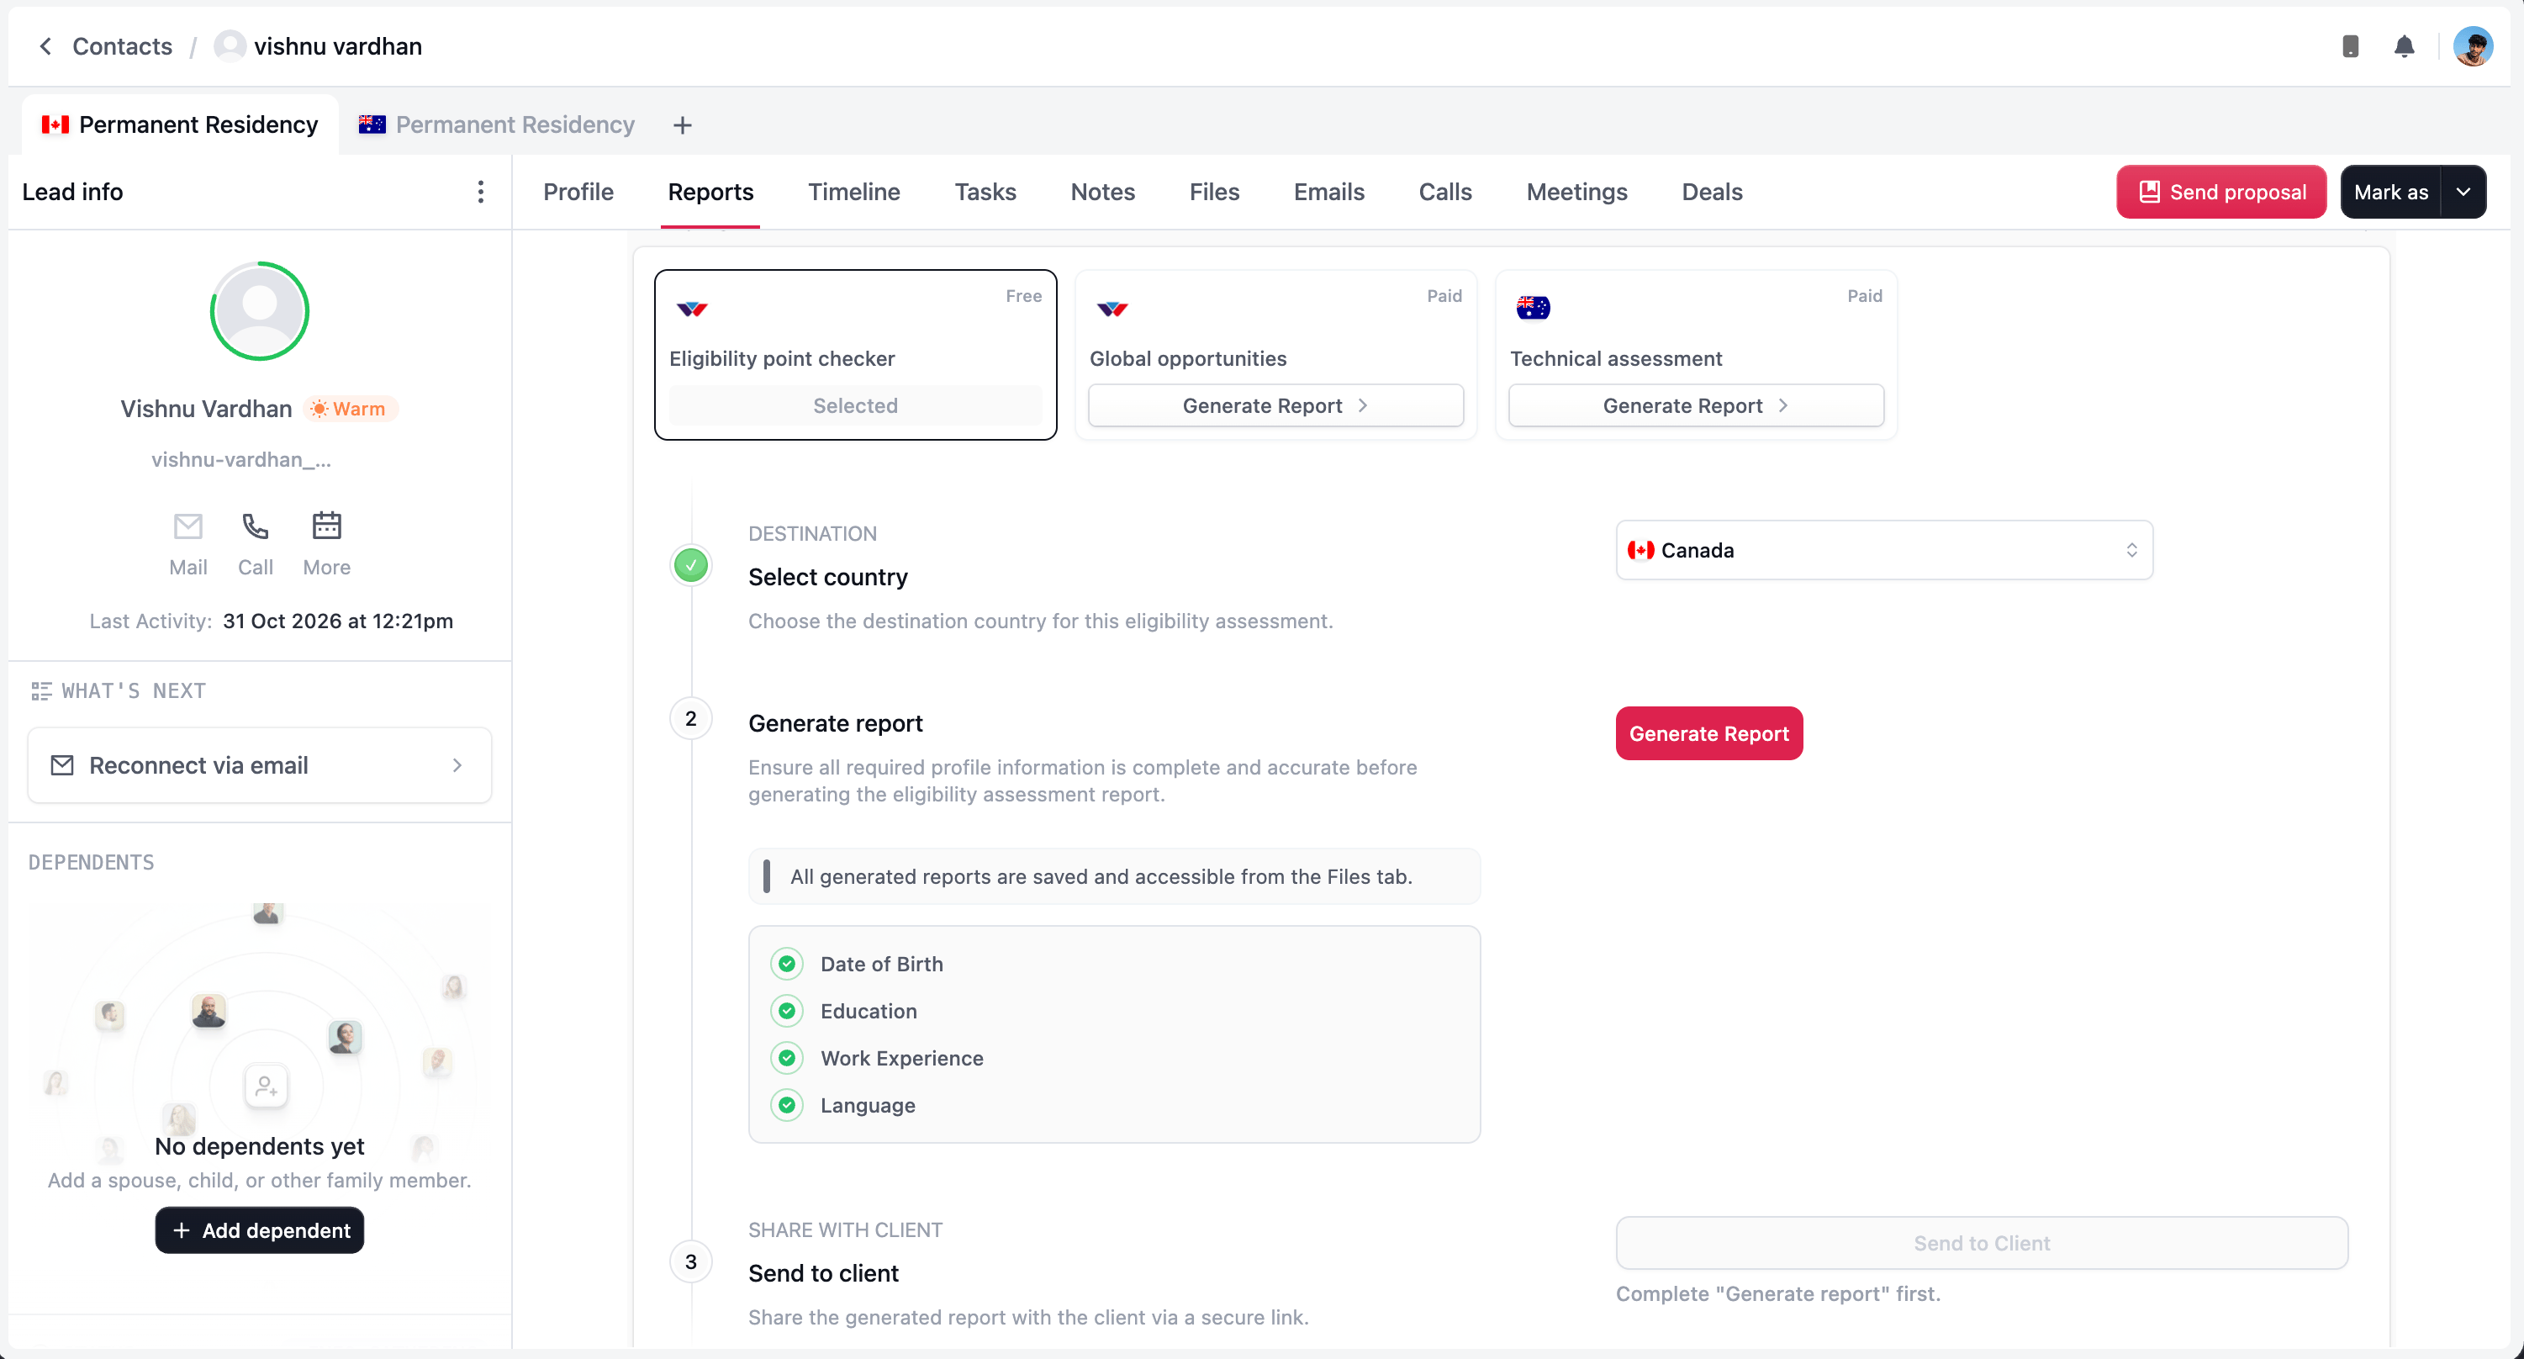Click the lead's profile avatar picture

click(260, 312)
